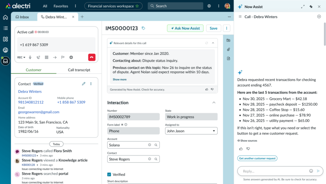Open the first icon in right form sidebar
This screenshot has width=326, height=184.
(x=228, y=40)
